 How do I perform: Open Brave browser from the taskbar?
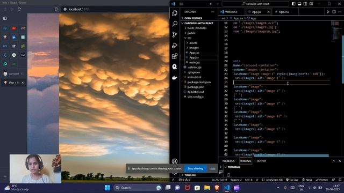[x=217, y=188]
